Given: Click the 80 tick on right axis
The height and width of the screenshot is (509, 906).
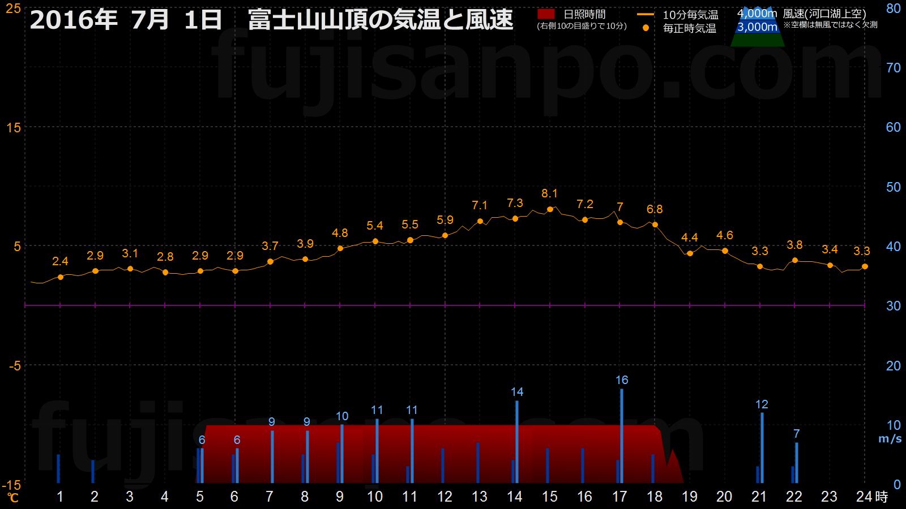Looking at the screenshot, I should (x=894, y=8).
